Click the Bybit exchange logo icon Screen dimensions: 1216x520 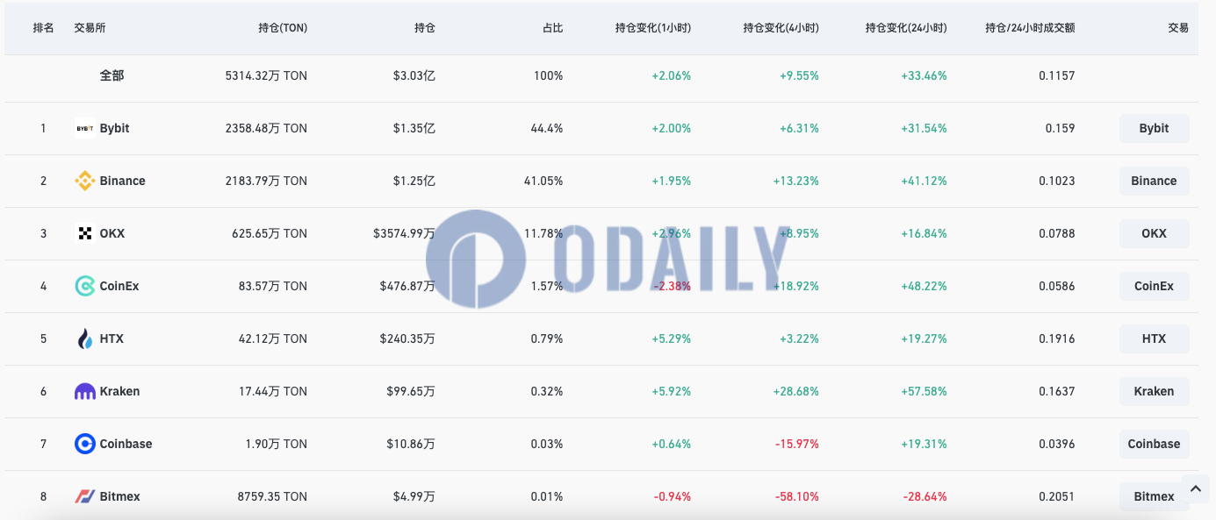point(85,128)
